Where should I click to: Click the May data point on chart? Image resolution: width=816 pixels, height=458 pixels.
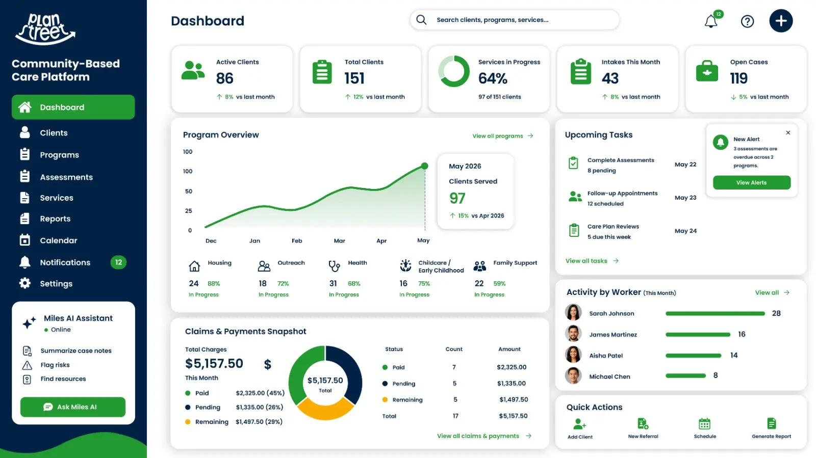(424, 166)
